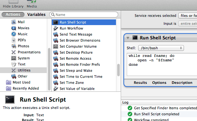Click the actions list scrollbar

(118, 70)
